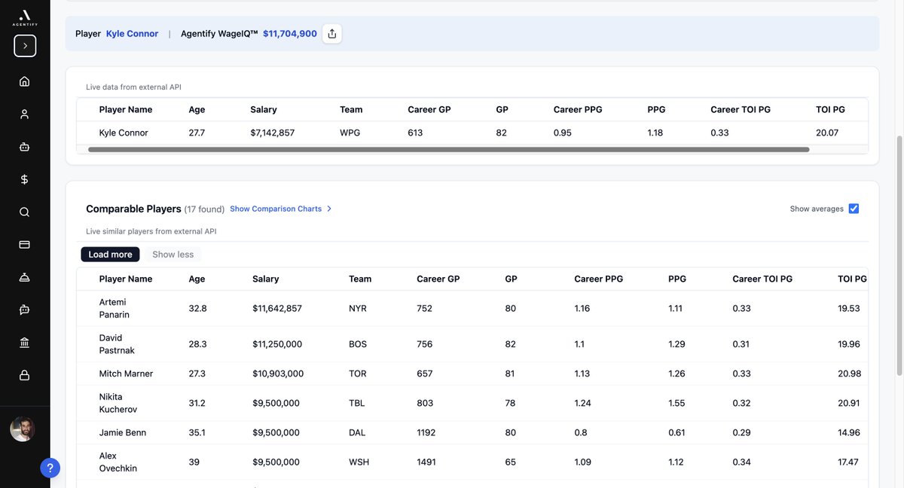Open the wallet/card section in the sidebar

[23, 243]
